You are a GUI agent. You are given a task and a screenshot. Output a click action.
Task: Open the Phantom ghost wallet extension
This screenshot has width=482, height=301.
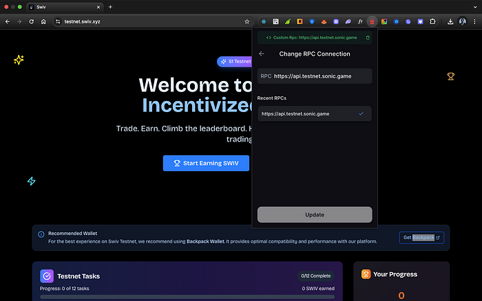pyautogui.click(x=348, y=21)
